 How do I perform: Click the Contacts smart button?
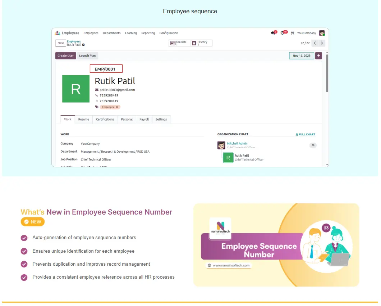click(179, 43)
